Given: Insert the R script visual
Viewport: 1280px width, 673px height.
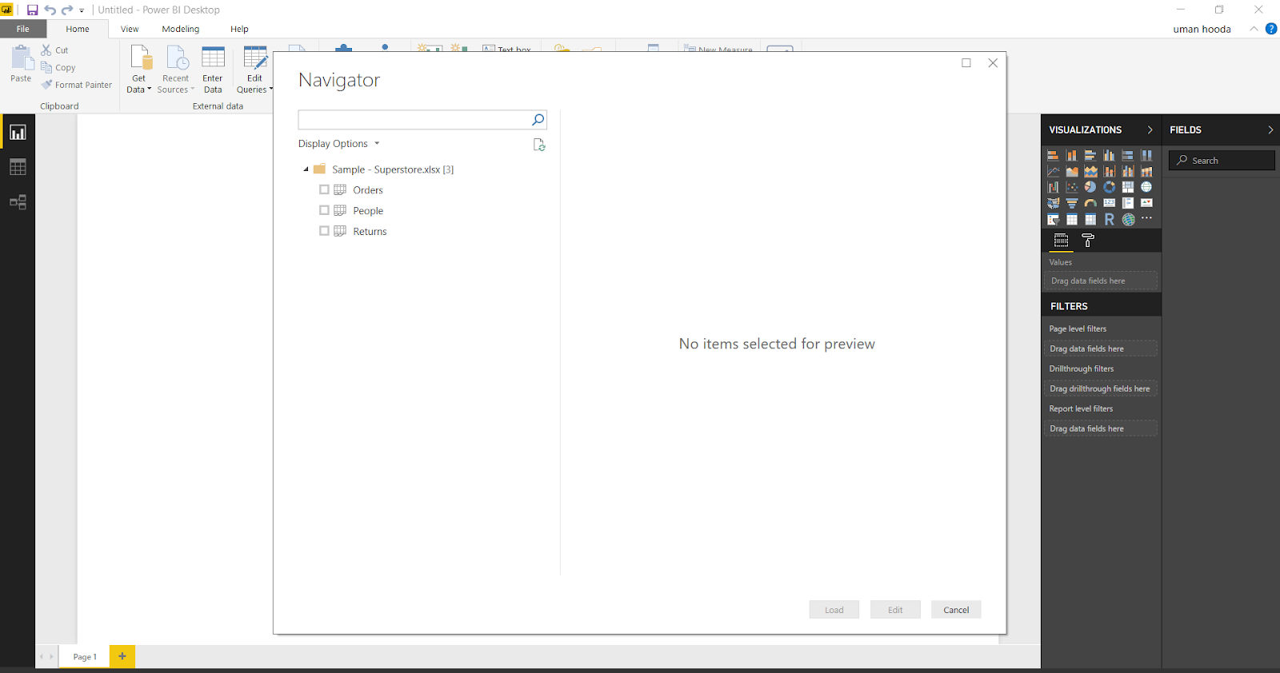Looking at the screenshot, I should pos(1109,219).
